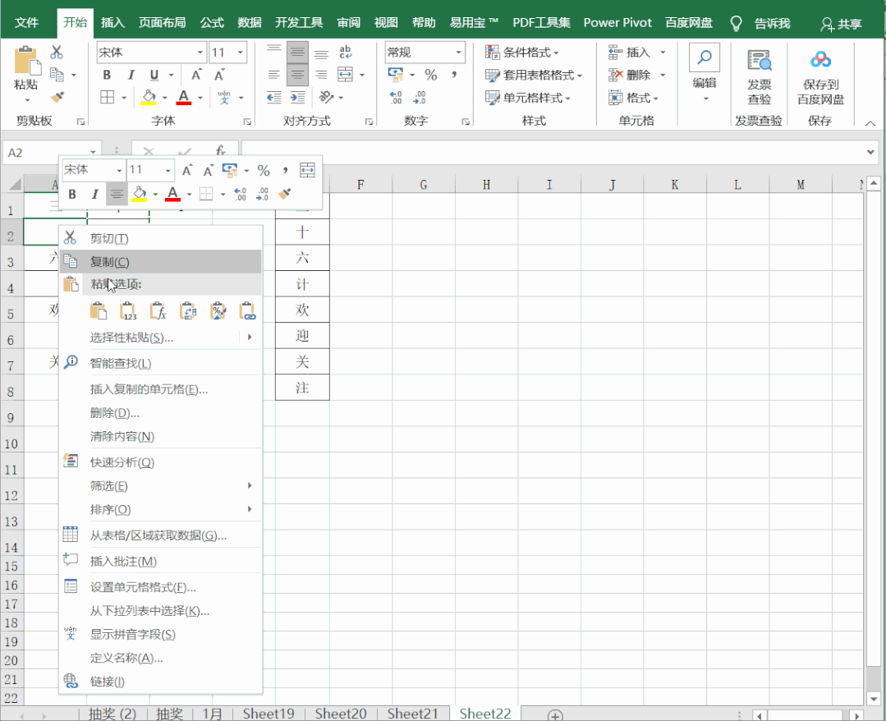Screen dimensions: 886x721
Task: Click ribbon Increase Decimal icon
Action: (x=396, y=97)
